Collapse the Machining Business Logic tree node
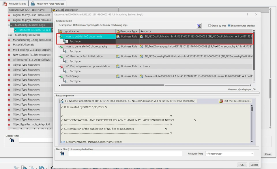Viewport: 277px width, 169px height. (x=9, y=25)
